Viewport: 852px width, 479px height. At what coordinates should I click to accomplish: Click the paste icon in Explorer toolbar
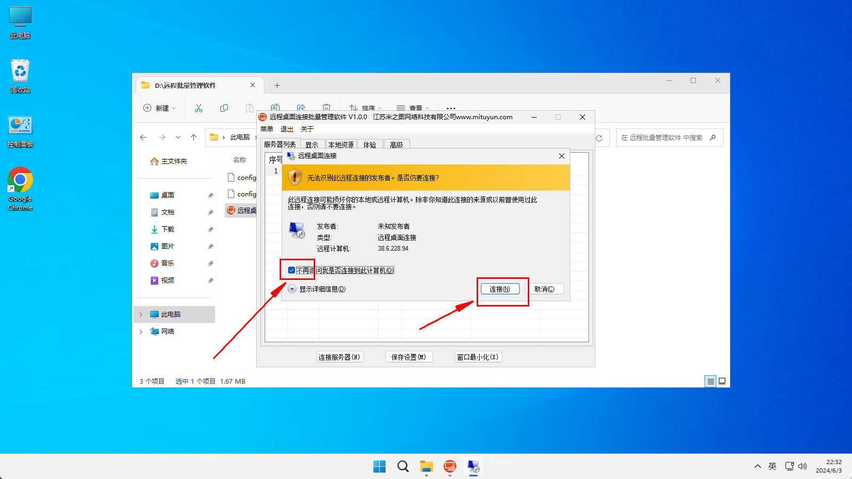coord(249,108)
